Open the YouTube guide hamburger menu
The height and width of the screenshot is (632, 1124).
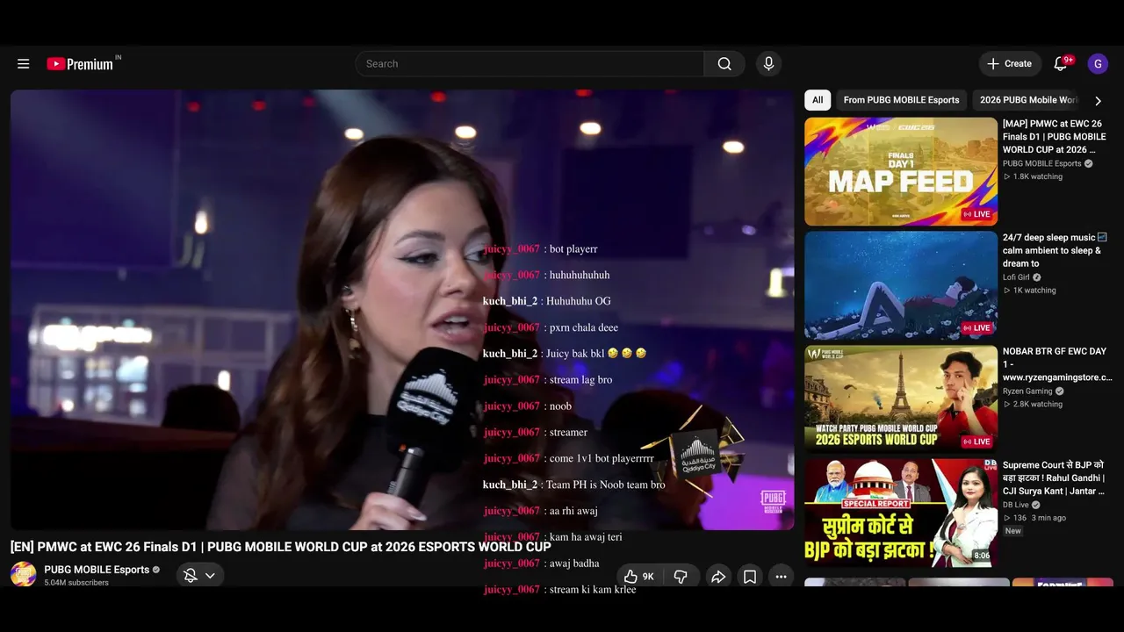pos(24,64)
